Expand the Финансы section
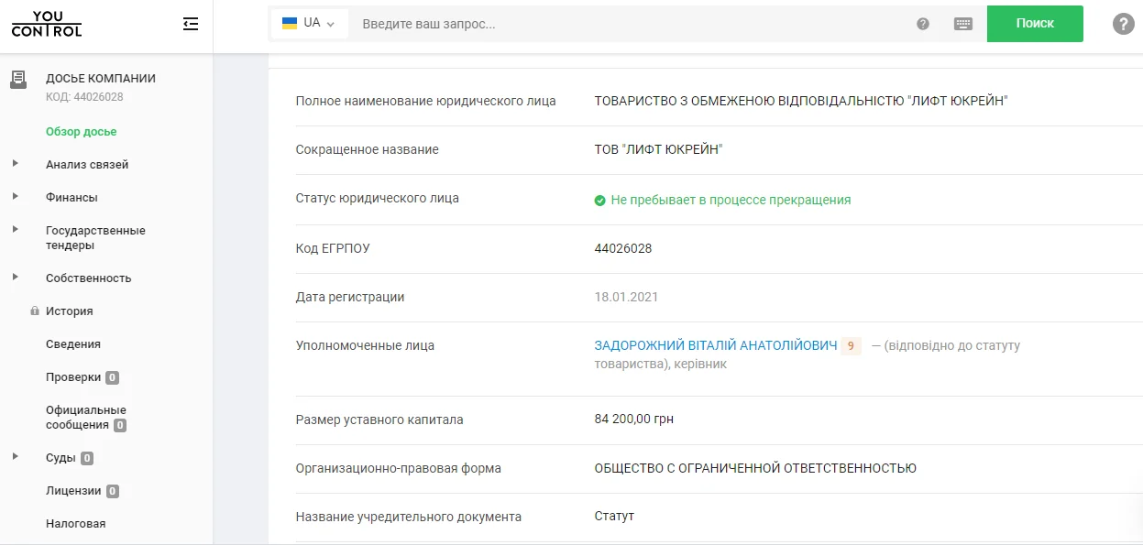 pos(16,197)
